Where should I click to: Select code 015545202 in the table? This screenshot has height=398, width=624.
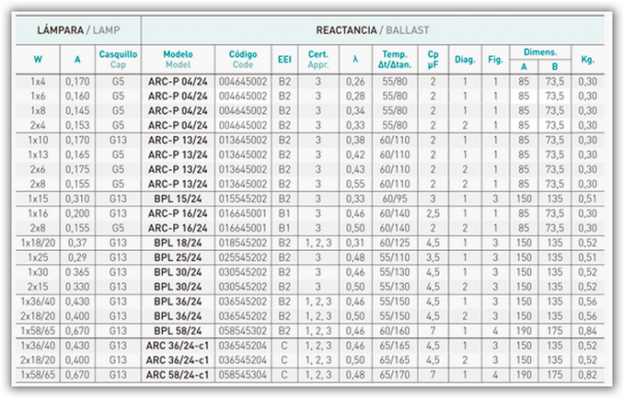click(242, 197)
